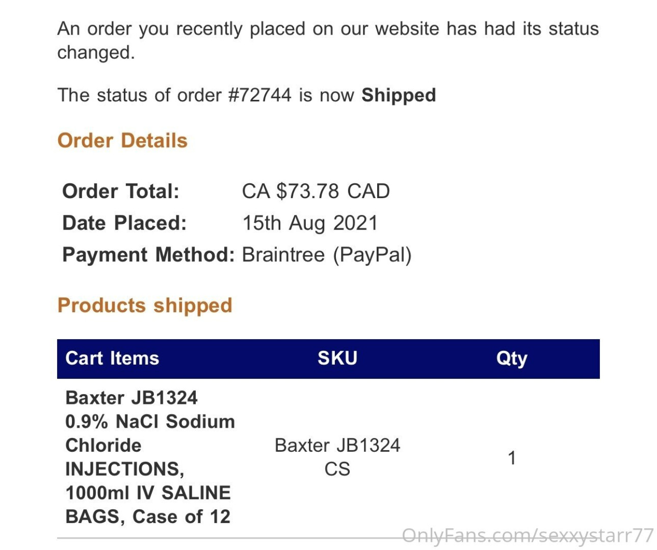
Task: Click the Braintree (PayPal) payment text
Action: tap(326, 255)
